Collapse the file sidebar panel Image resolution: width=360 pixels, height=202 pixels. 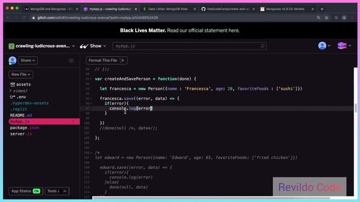[x=71, y=61]
